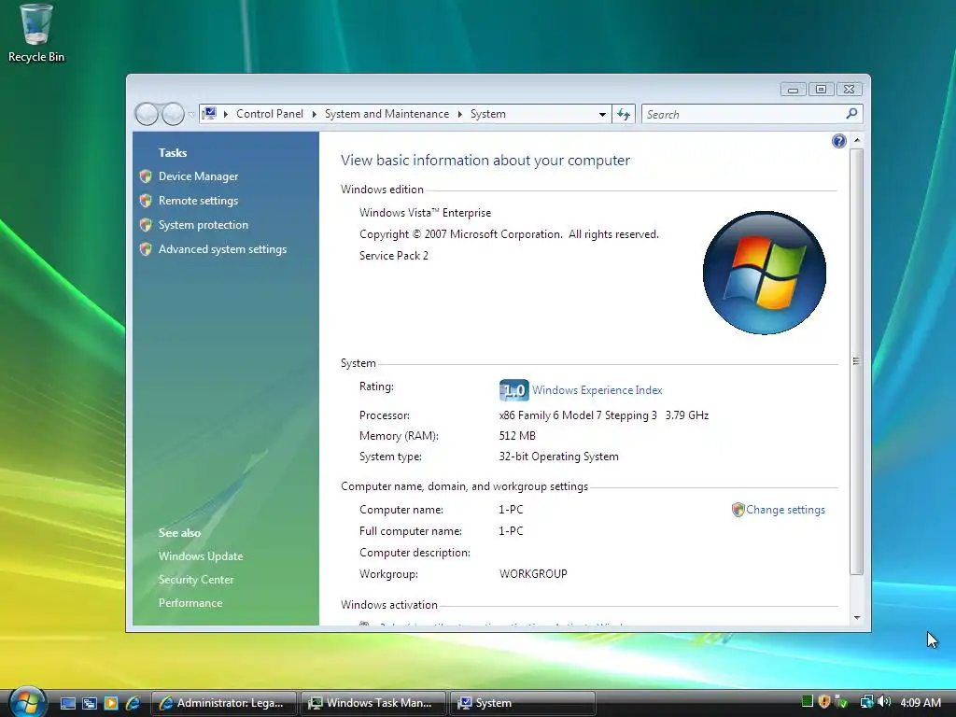Select Control Panel in the breadcrumb
Screen dimensions: 956x717
click(x=270, y=114)
